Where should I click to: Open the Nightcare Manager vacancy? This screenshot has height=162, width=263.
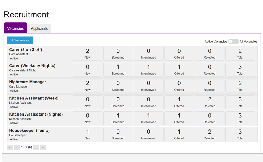pos(27,82)
